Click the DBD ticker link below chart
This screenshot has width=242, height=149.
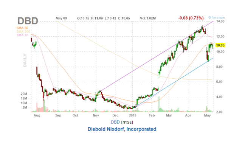pos(115,122)
